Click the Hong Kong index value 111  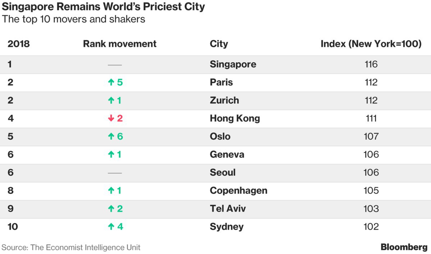[371, 118]
